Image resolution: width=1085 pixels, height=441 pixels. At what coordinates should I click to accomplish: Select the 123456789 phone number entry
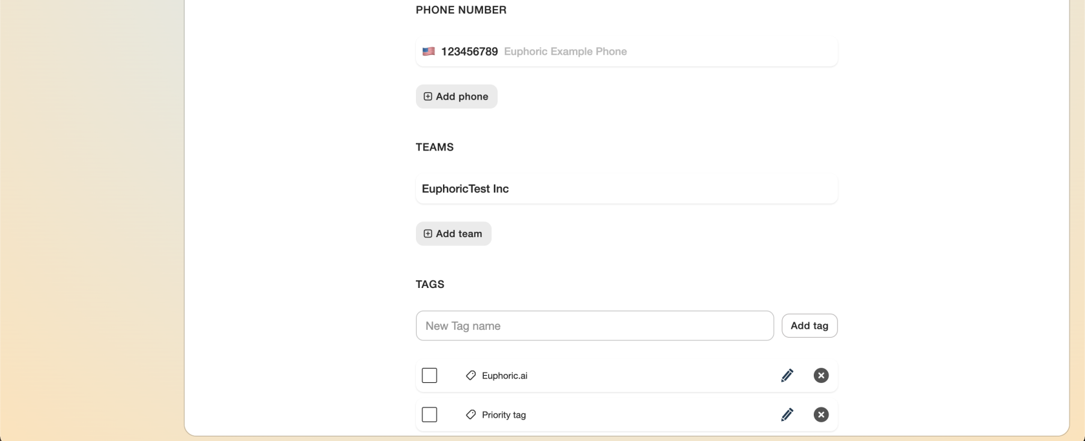click(x=470, y=52)
